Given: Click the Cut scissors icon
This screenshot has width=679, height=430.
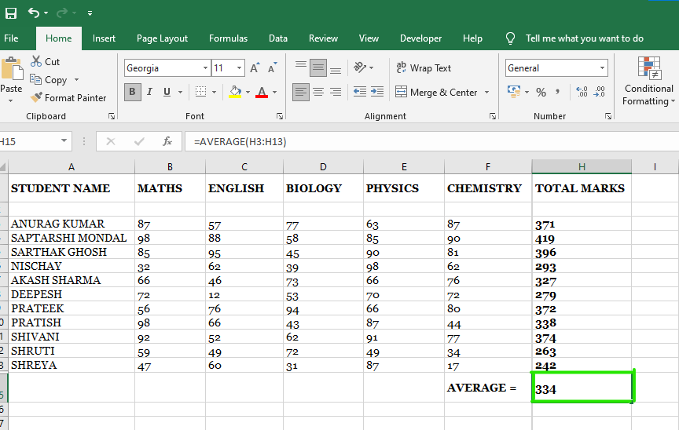Looking at the screenshot, I should point(36,61).
